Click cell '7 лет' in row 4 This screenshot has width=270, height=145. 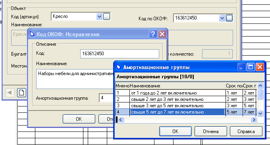pyautogui.click(x=249, y=112)
